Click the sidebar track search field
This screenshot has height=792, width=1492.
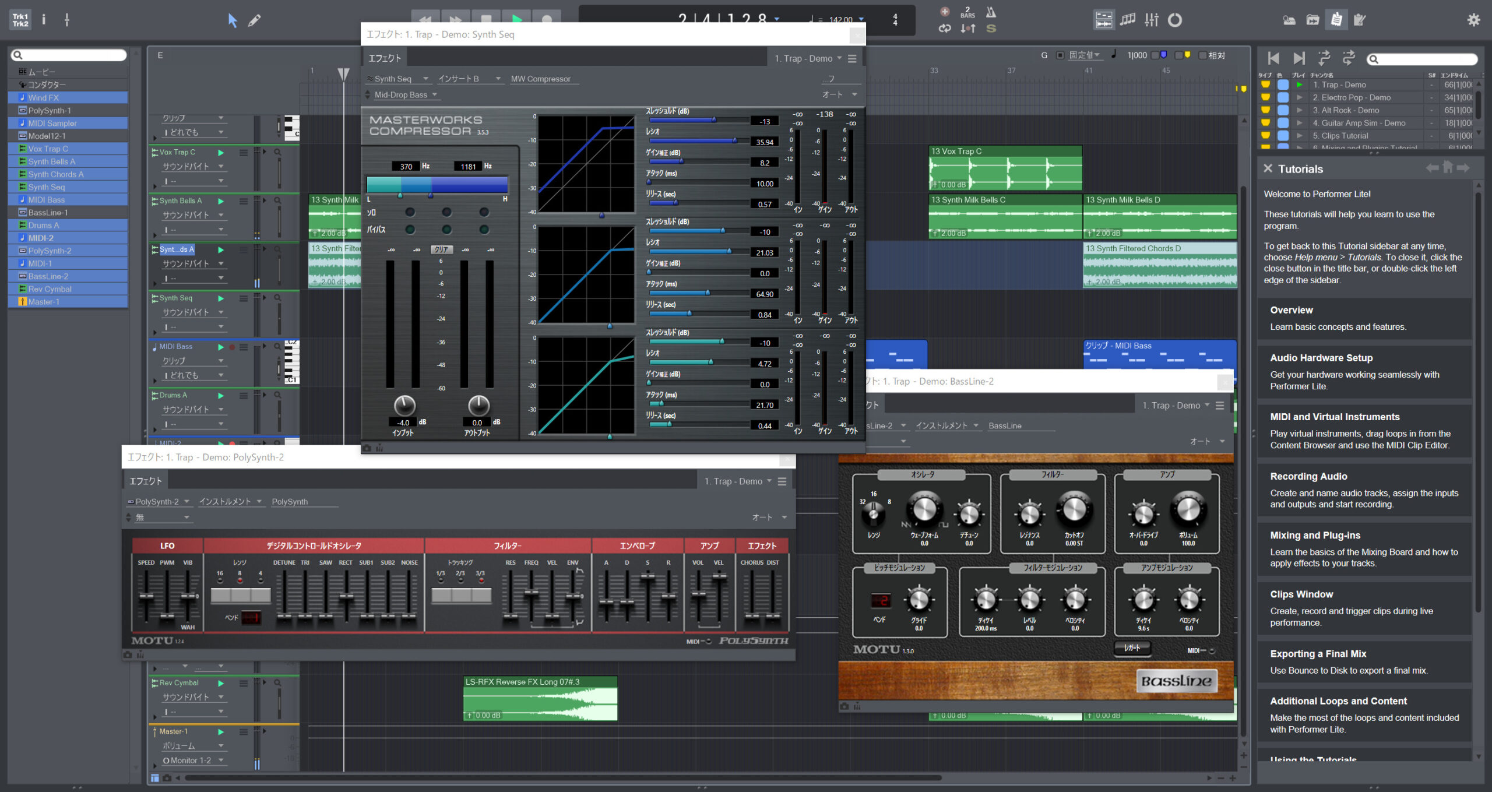[68, 55]
